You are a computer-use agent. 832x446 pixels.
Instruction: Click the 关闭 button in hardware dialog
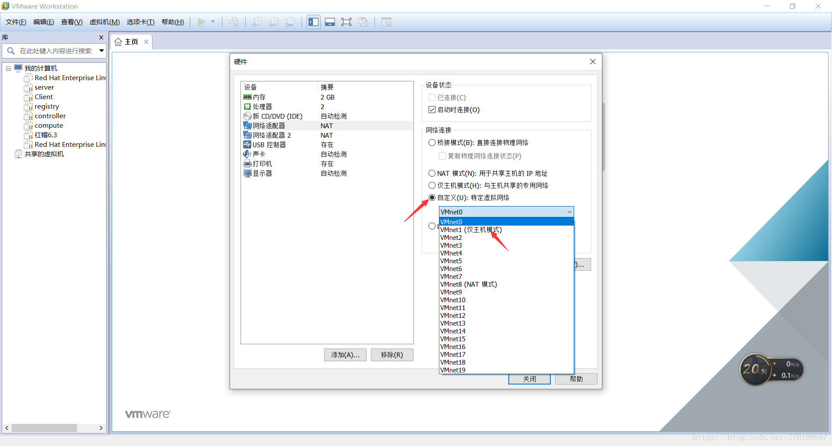click(530, 379)
